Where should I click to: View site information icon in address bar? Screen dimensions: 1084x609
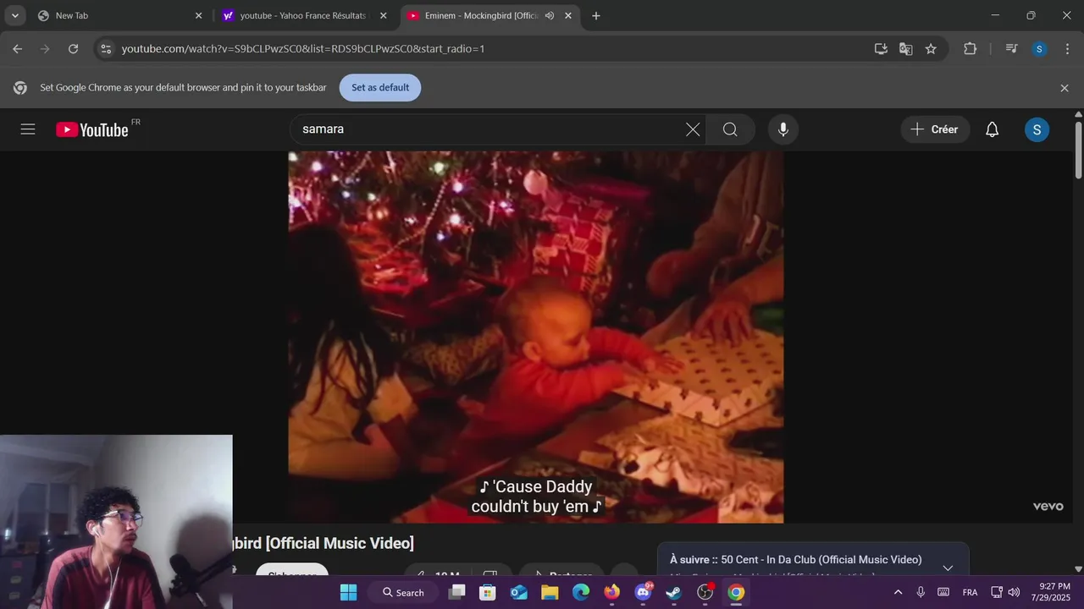coord(106,49)
